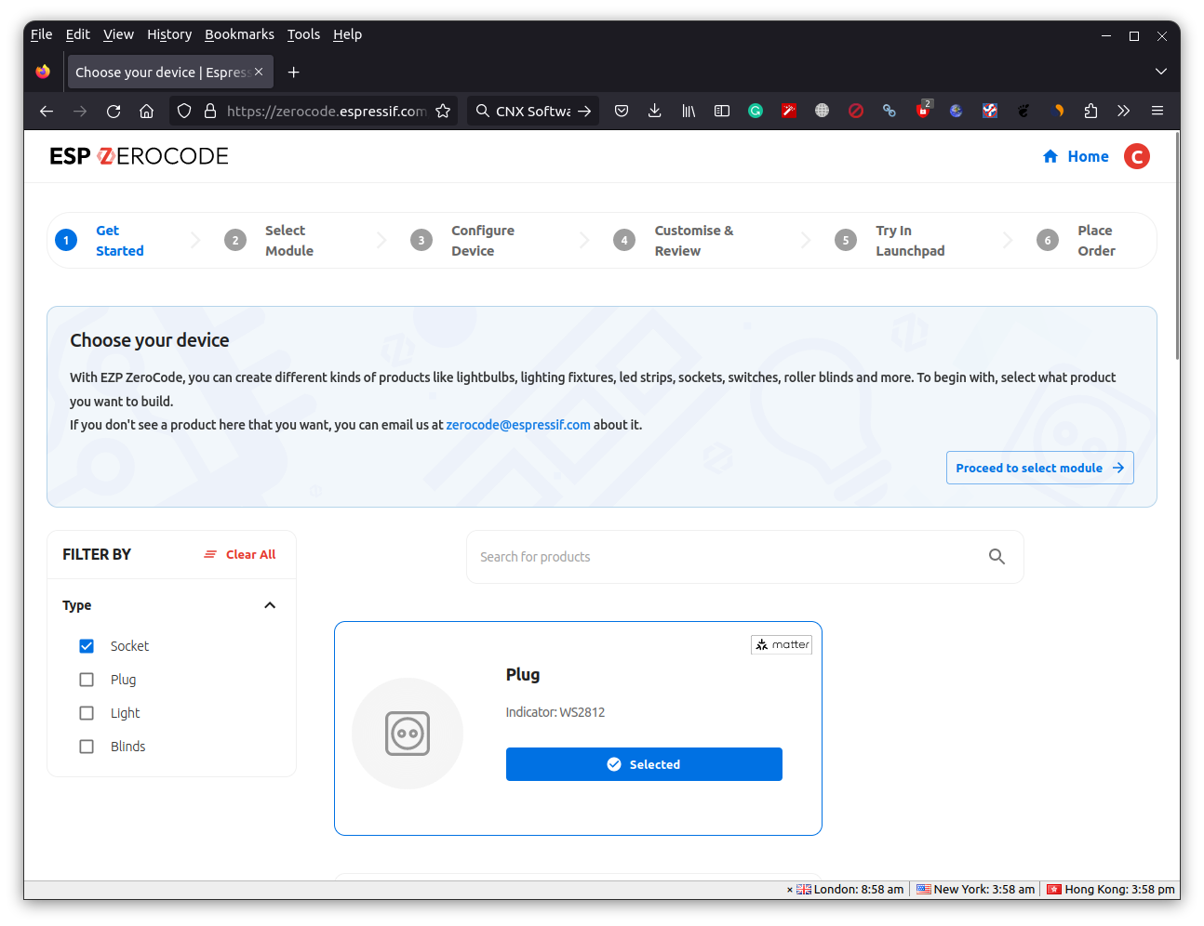Image resolution: width=1204 pixels, height=926 pixels.
Task: Open a new browser tab
Action: pos(294,72)
